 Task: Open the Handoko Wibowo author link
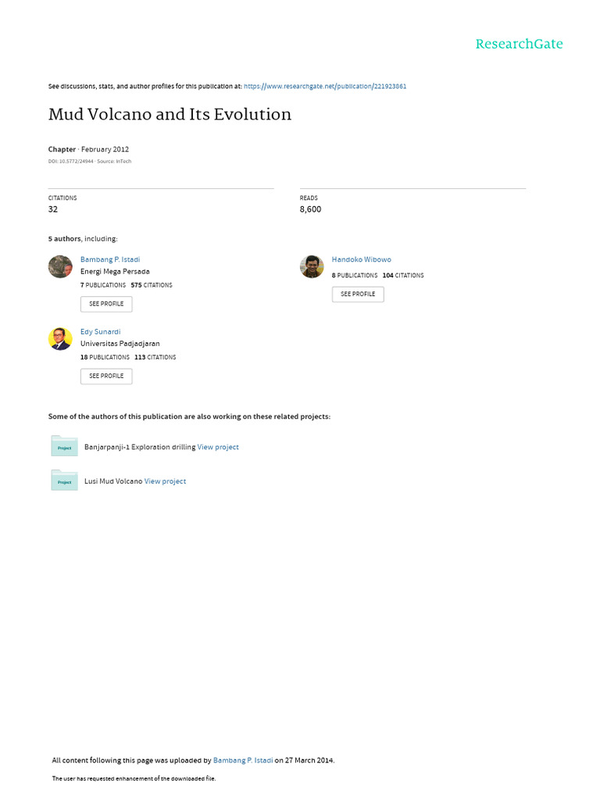point(362,259)
